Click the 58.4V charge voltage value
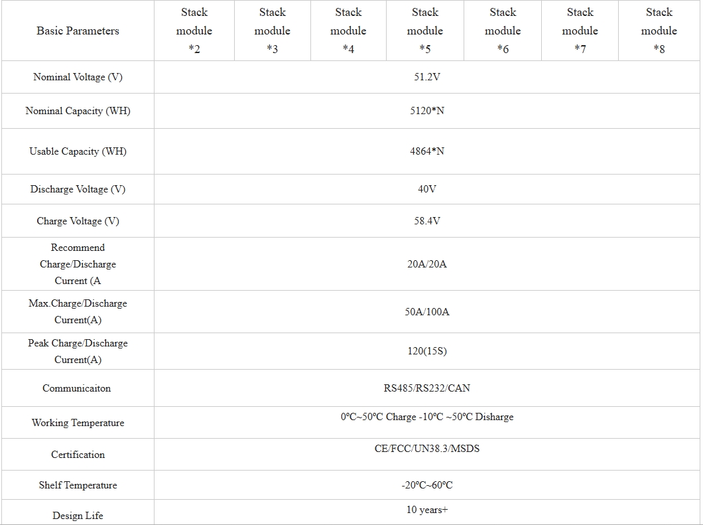The width and height of the screenshot is (703, 525). coord(427,221)
